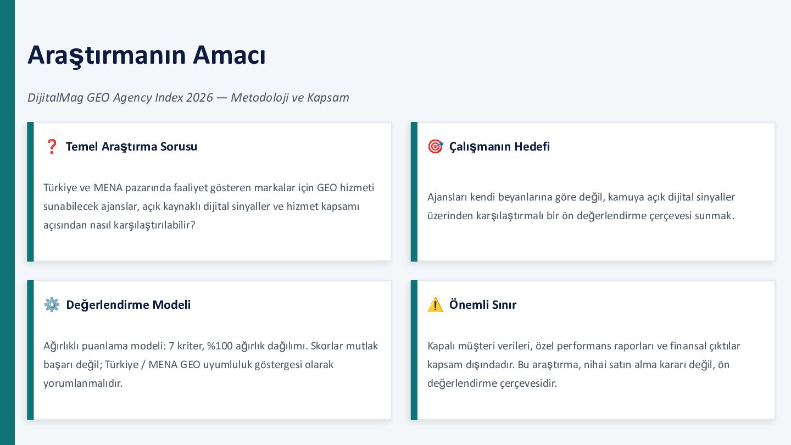Image resolution: width=791 pixels, height=445 pixels.
Task: Select the DijitalMag GEO Agency Index subtitle
Action: pyautogui.click(x=188, y=97)
